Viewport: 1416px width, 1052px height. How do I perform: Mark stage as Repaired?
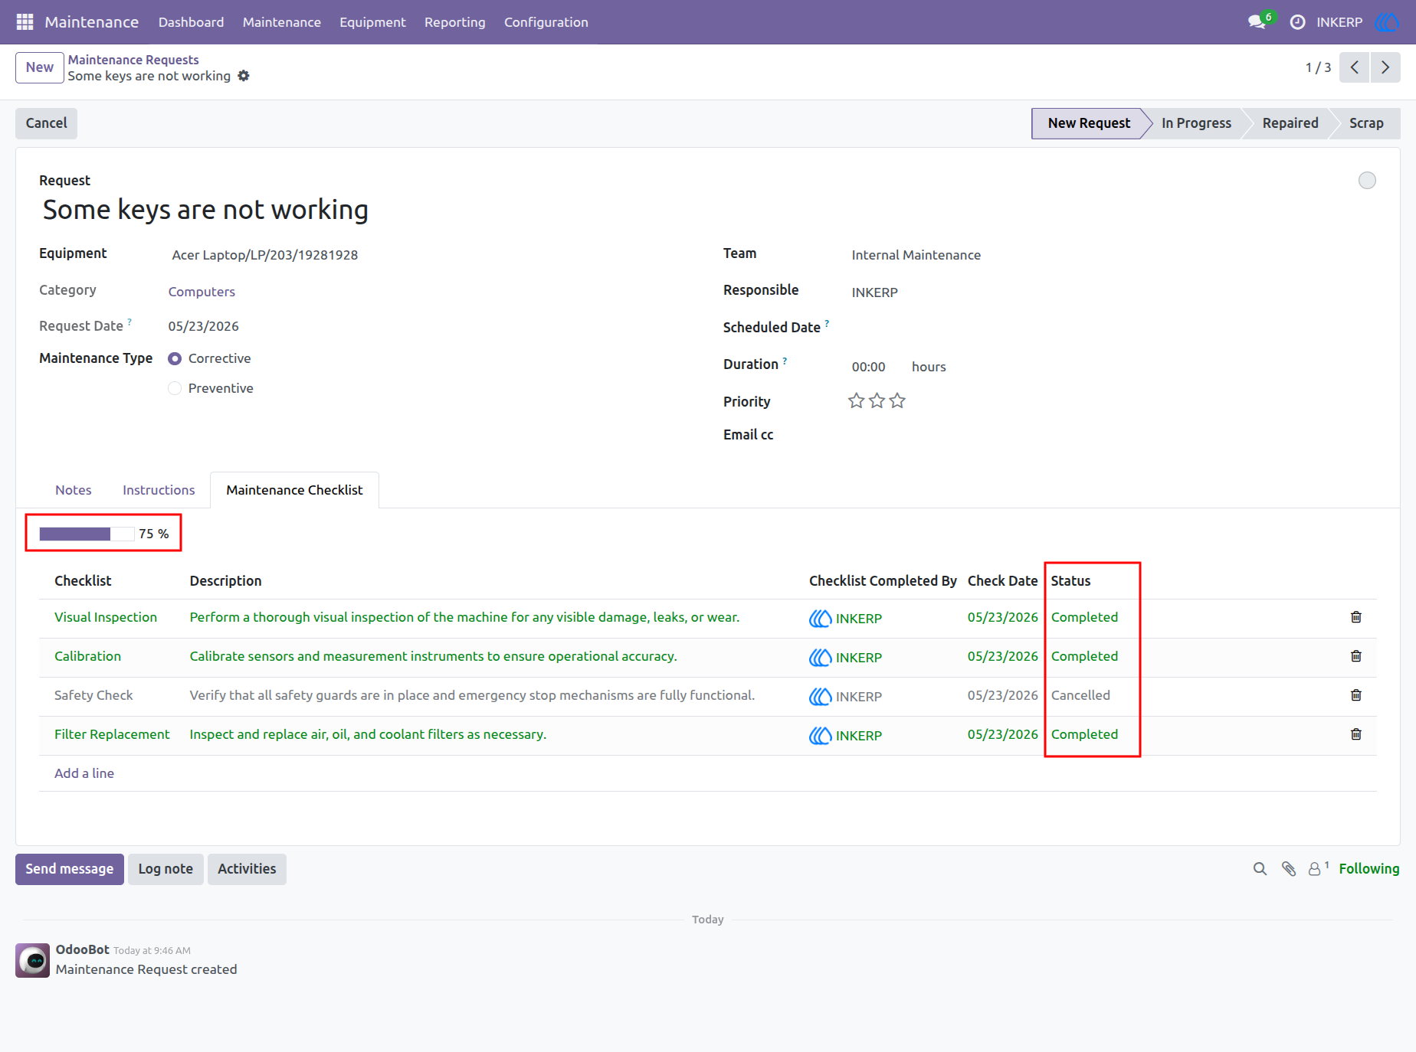1290,123
